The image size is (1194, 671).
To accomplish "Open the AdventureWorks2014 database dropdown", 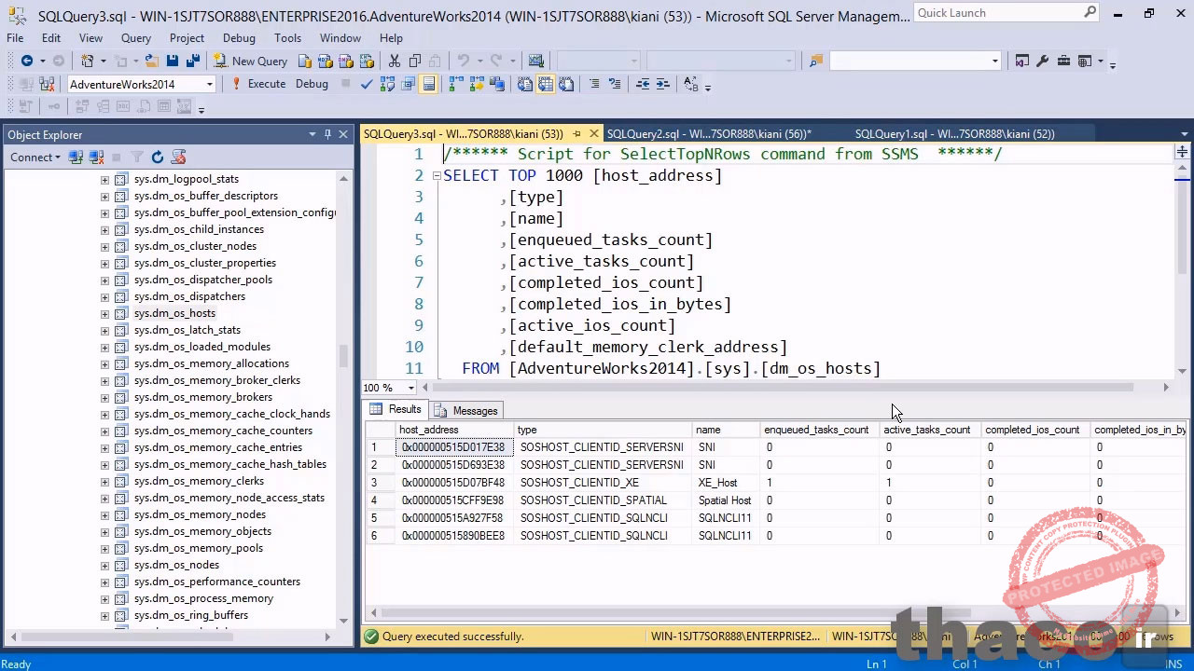I will point(210,84).
